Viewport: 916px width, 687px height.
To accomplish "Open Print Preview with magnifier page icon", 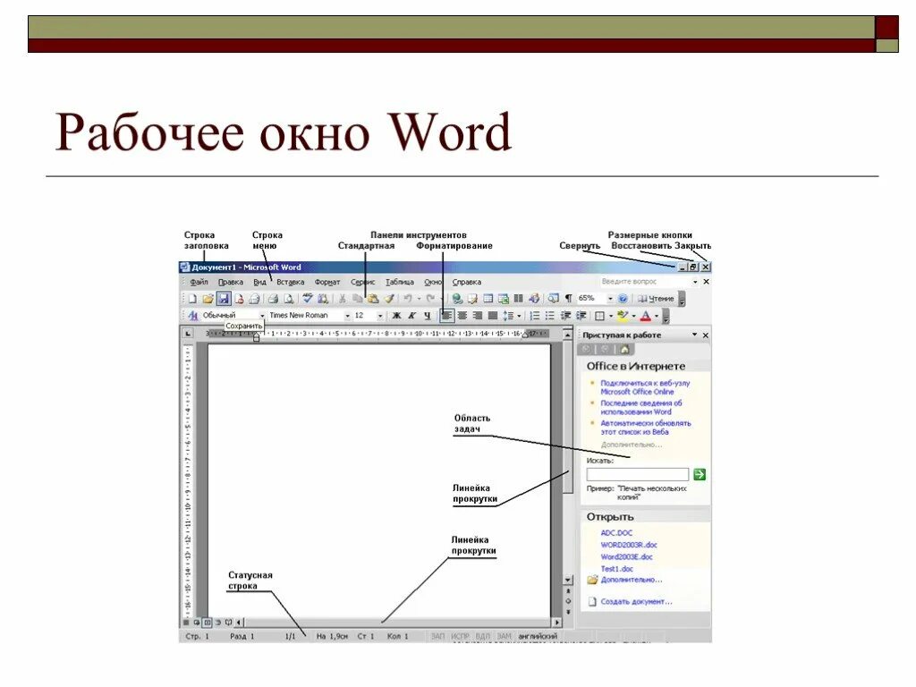I will tap(289, 299).
